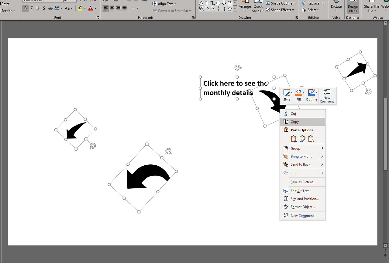Apply strikethrough formatting

coord(50,8)
